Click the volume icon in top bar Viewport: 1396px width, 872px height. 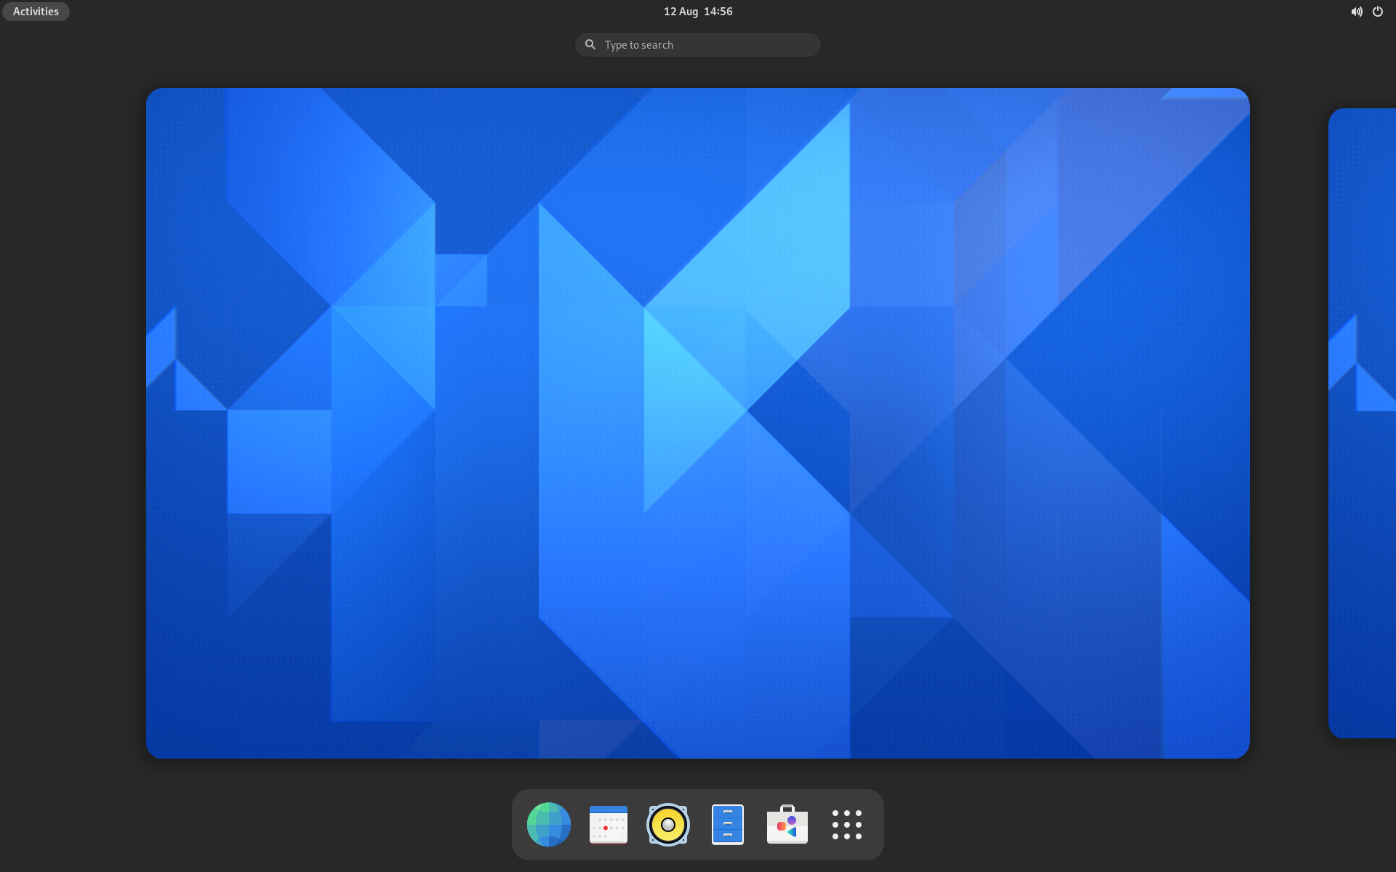point(1357,12)
